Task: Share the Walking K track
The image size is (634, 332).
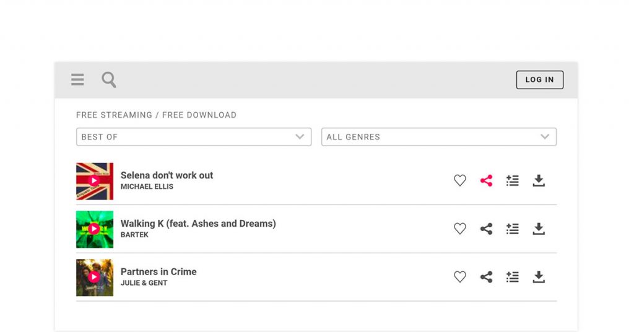Action: 486,229
